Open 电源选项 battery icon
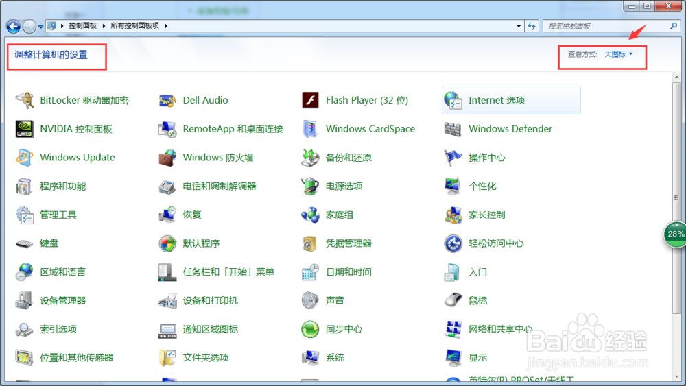The height and width of the screenshot is (386, 686). 310,186
